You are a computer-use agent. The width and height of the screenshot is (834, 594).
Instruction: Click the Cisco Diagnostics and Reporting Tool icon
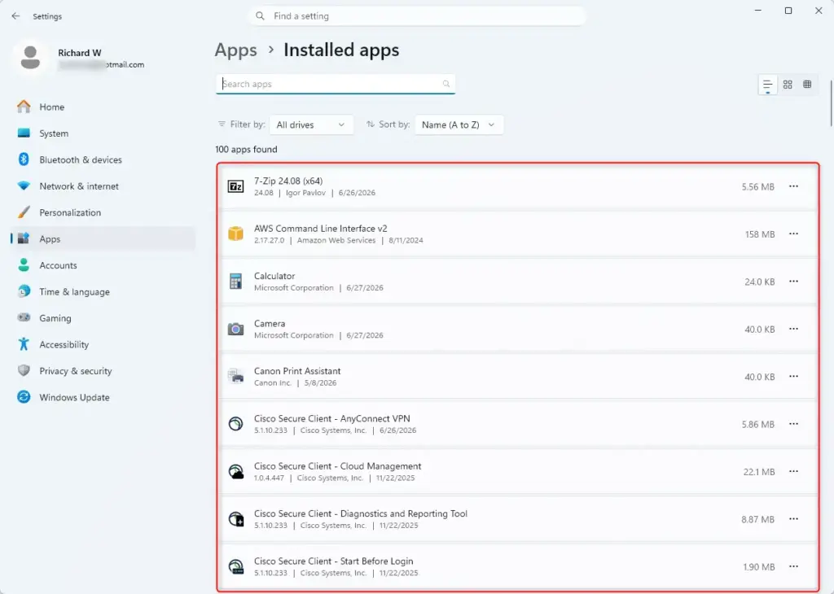[x=235, y=519]
